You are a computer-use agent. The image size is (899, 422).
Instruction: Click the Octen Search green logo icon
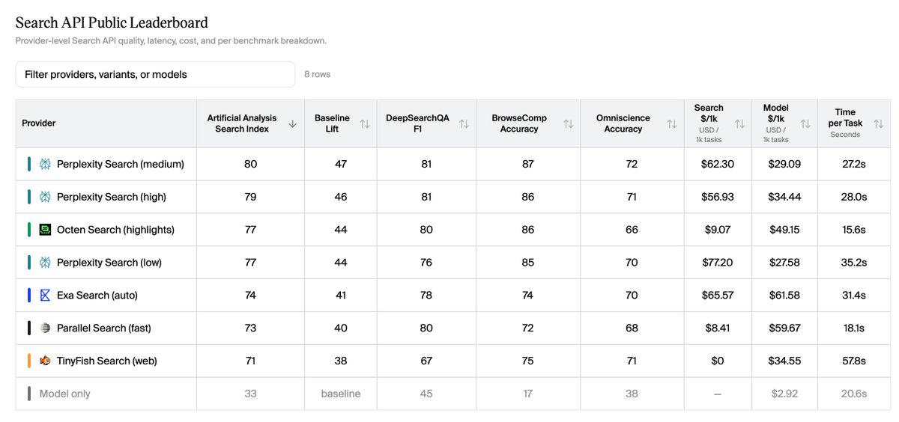point(45,230)
